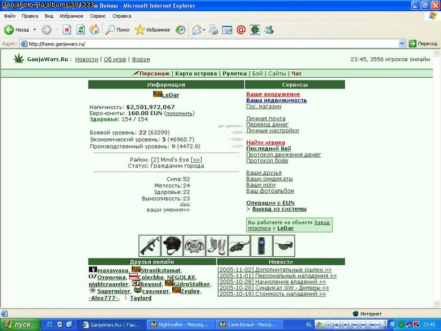Click the page vertical scrollbar down arrow

pyautogui.click(x=436, y=304)
